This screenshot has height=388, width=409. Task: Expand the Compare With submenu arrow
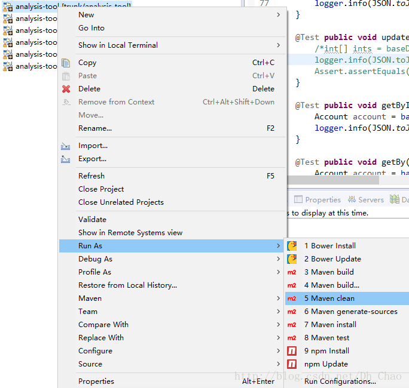(x=278, y=325)
